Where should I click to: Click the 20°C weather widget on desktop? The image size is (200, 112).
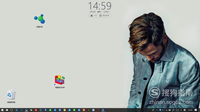pos(94,16)
